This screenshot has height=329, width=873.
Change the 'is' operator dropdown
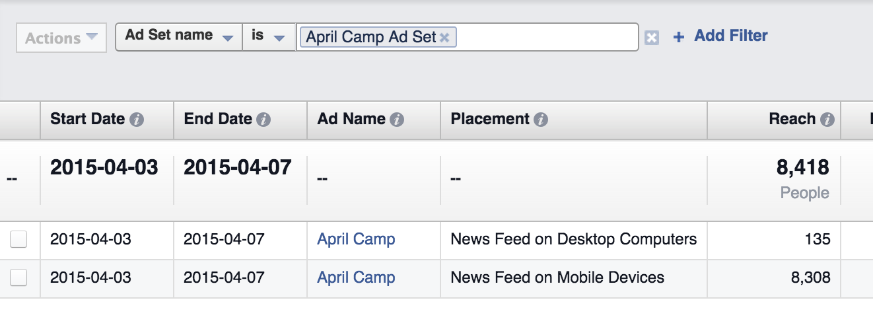(269, 36)
